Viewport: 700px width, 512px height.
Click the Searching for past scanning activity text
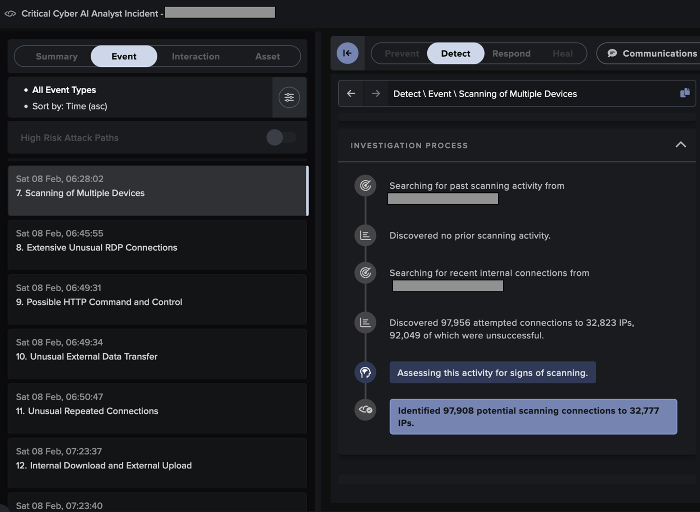477,186
